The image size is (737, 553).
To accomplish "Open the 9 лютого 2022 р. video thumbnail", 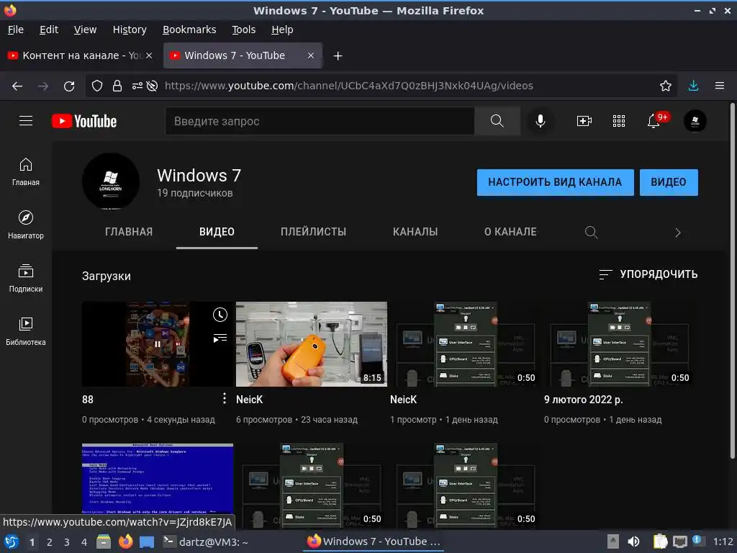I will [x=620, y=343].
